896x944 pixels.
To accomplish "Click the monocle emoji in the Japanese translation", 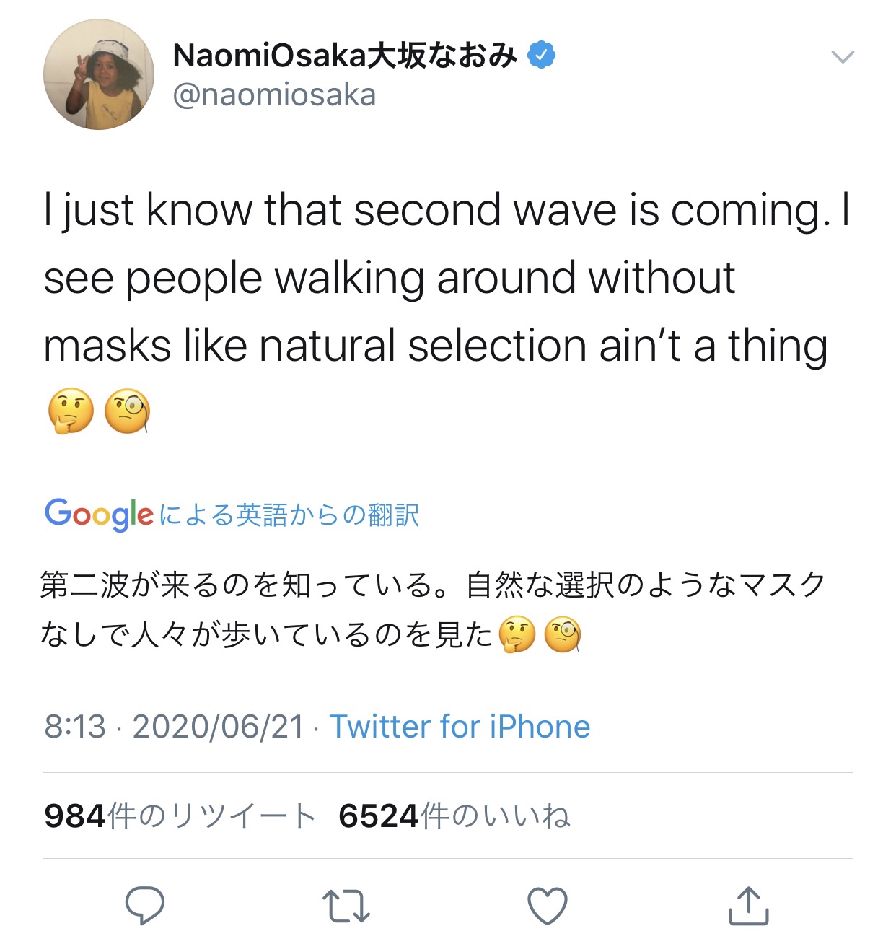I will point(563,635).
